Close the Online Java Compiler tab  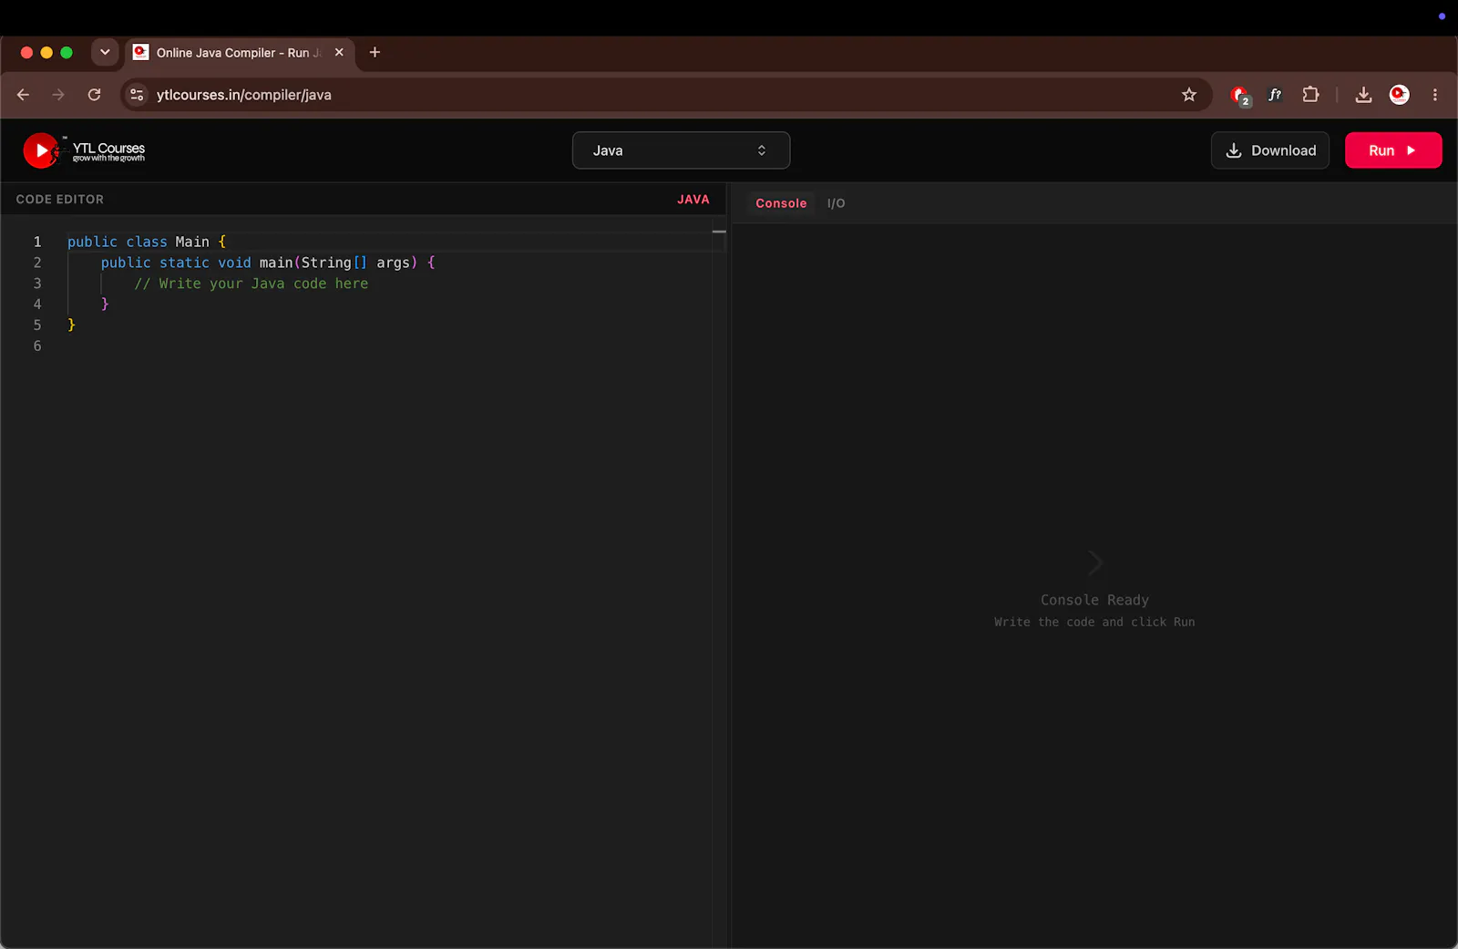(x=339, y=52)
